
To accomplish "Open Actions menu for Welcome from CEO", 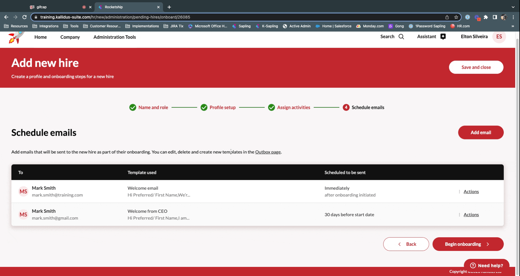I will click(x=471, y=215).
